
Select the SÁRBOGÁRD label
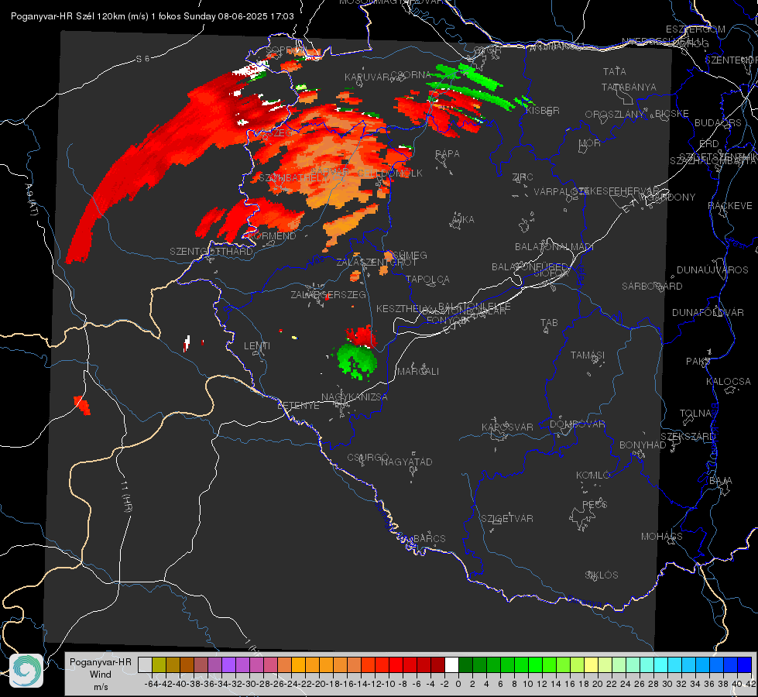pyautogui.click(x=652, y=287)
